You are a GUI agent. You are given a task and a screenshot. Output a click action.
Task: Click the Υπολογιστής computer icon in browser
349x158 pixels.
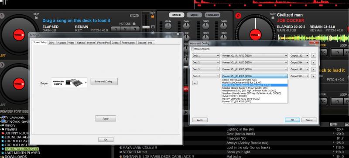pyautogui.click(x=3, y=118)
